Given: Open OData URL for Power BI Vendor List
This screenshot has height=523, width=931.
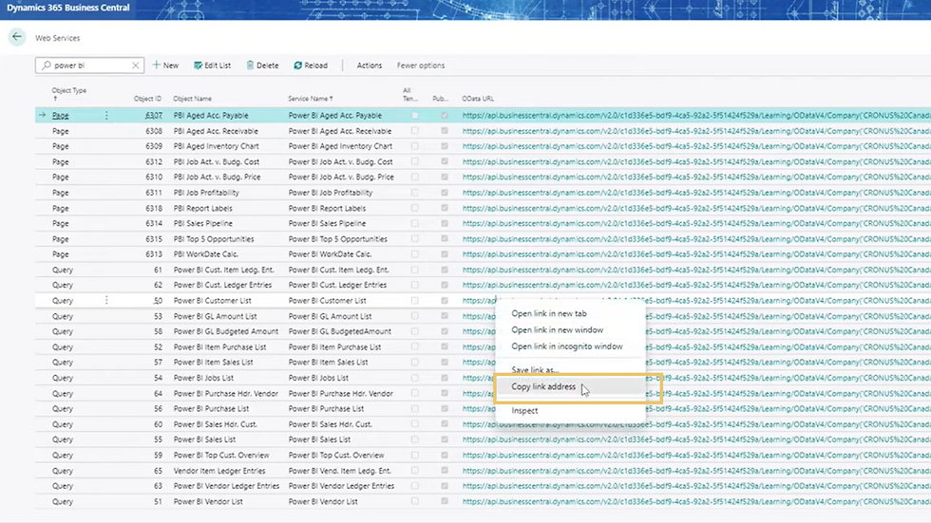Looking at the screenshot, I should (x=696, y=501).
